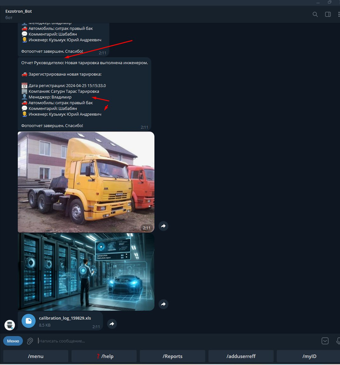Image resolution: width=340 pixels, height=365 pixels.
Task: Send the /help command button
Action: (x=104, y=357)
